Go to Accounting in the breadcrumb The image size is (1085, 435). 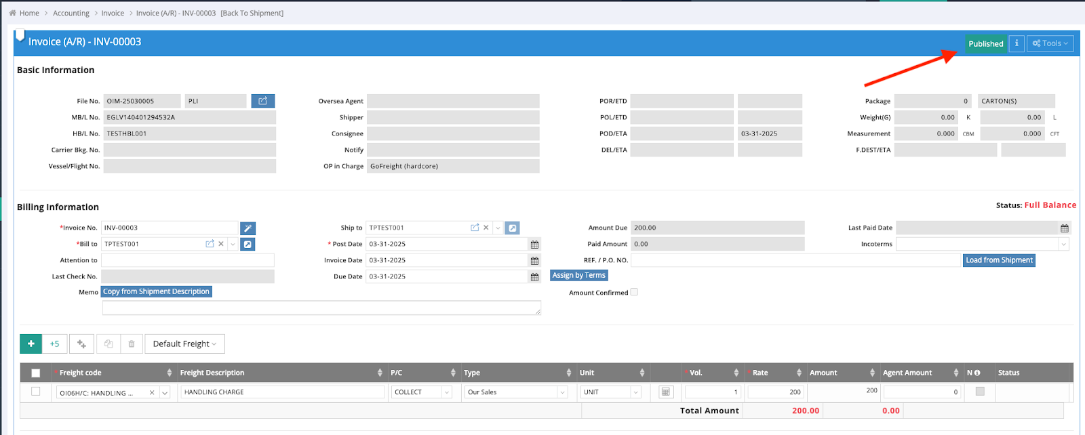pyautogui.click(x=71, y=13)
